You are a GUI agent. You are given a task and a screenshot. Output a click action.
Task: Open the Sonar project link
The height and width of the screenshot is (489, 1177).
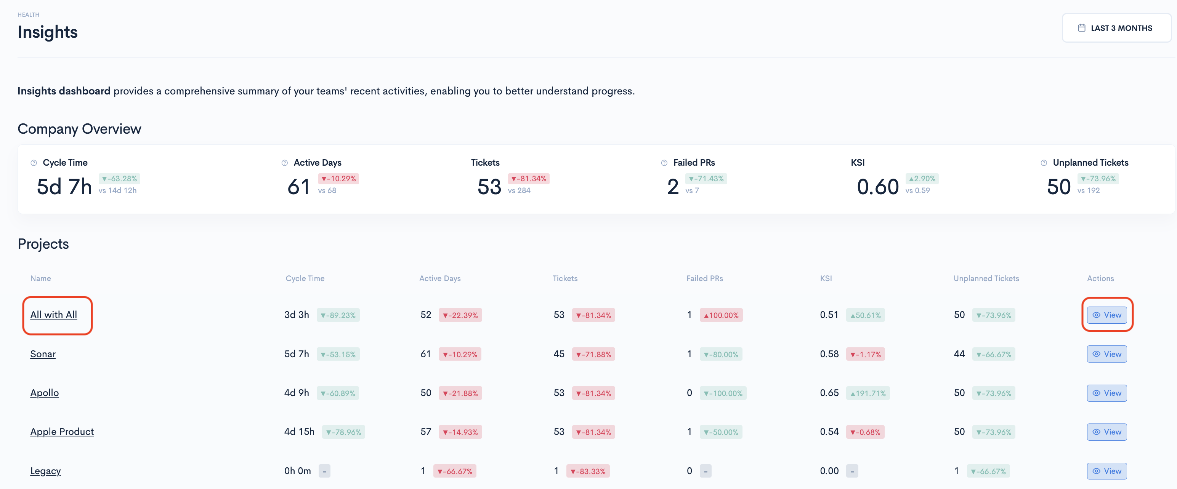point(43,354)
